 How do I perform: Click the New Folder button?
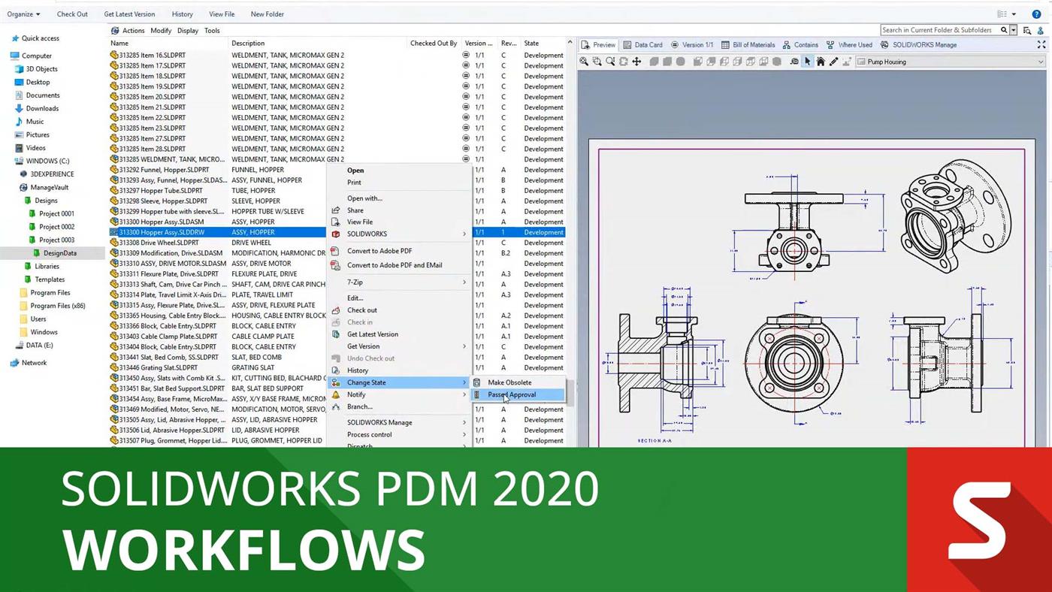tap(267, 14)
